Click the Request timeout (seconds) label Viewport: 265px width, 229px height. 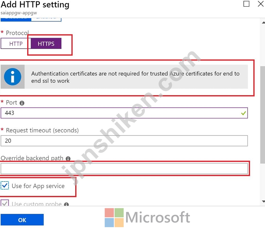pyautogui.click(x=42, y=130)
